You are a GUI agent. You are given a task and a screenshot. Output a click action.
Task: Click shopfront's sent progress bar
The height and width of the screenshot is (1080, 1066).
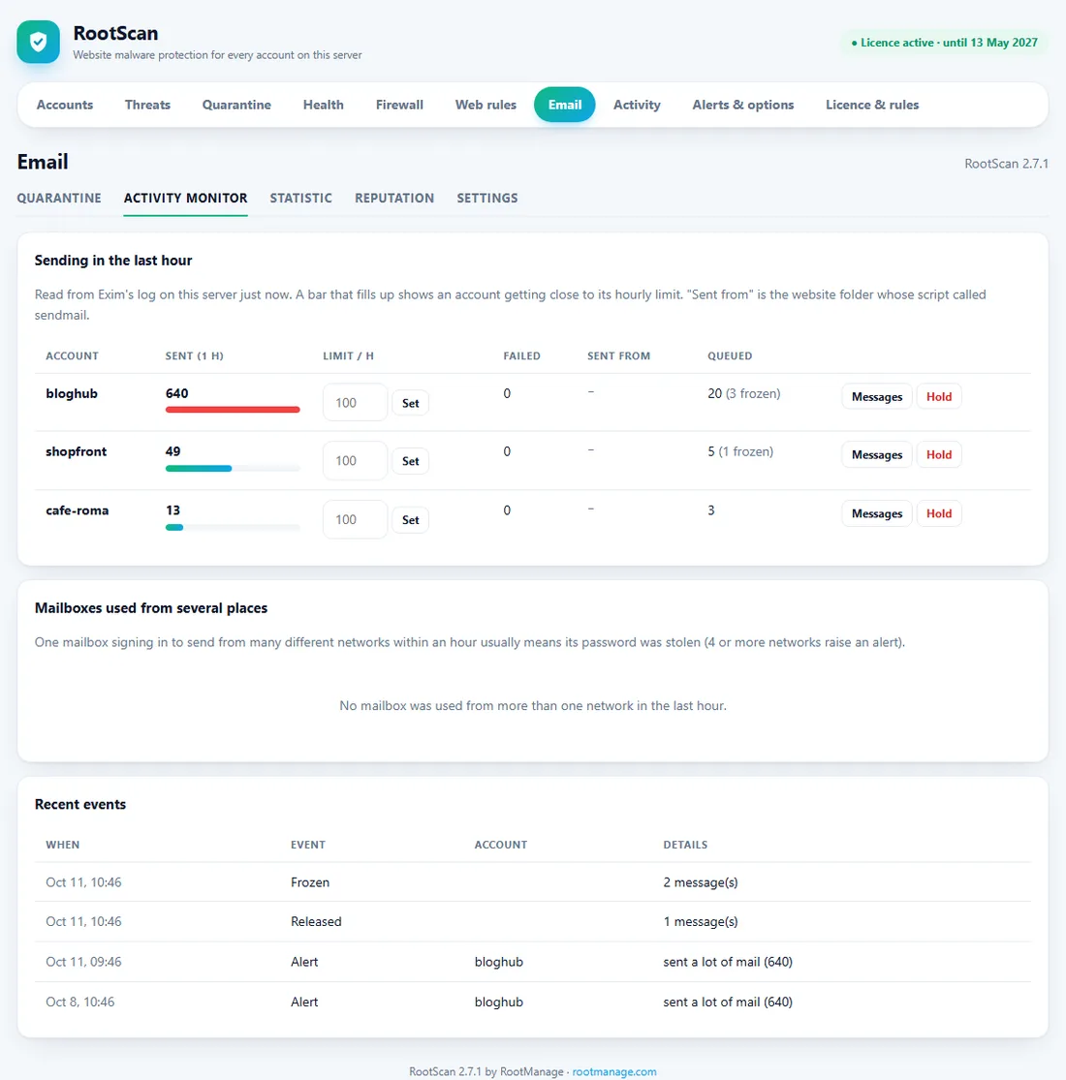tap(233, 469)
